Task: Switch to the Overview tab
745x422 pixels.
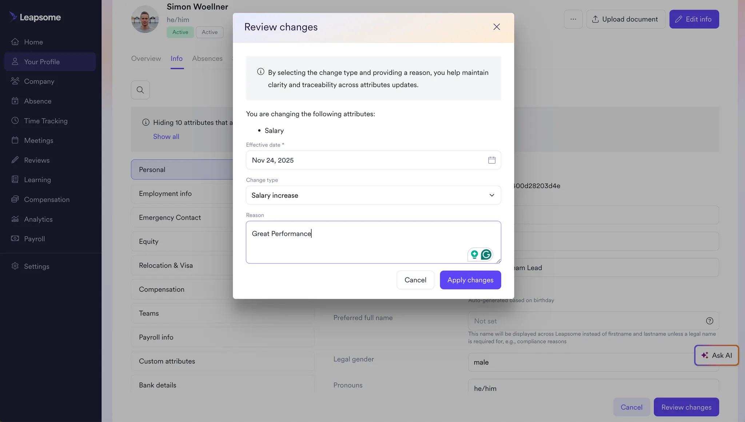Action: point(146,59)
